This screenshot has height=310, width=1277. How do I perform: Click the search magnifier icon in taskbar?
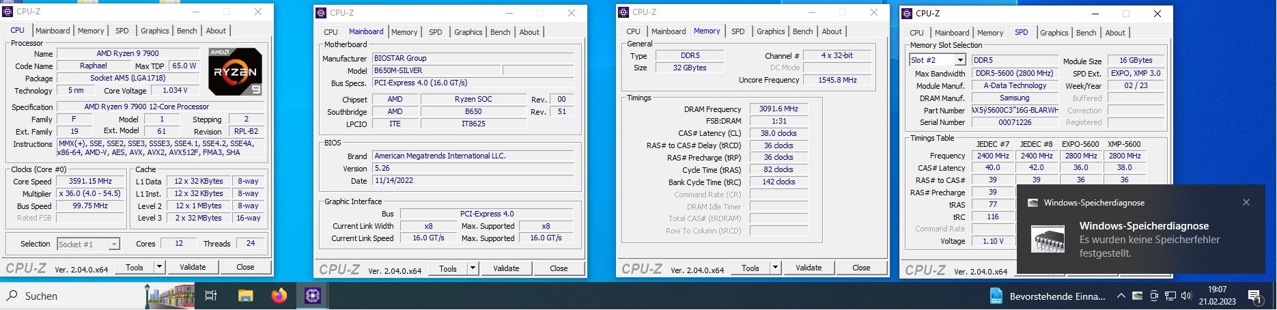click(12, 296)
